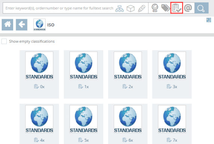
Task: Select the '3x' classification label
Action: tap(175, 87)
